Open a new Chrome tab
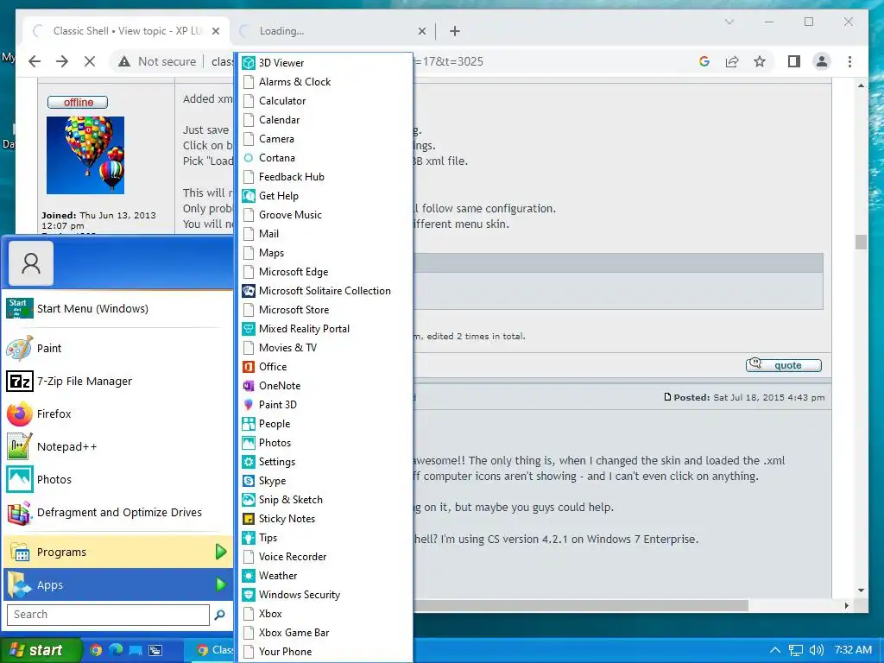Image resolution: width=884 pixels, height=663 pixels. [455, 31]
